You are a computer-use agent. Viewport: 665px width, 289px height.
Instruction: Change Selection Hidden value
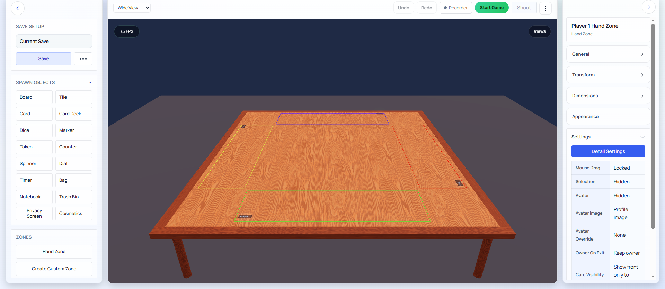pos(627,182)
